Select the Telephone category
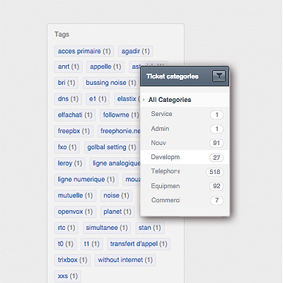 pyautogui.click(x=166, y=171)
